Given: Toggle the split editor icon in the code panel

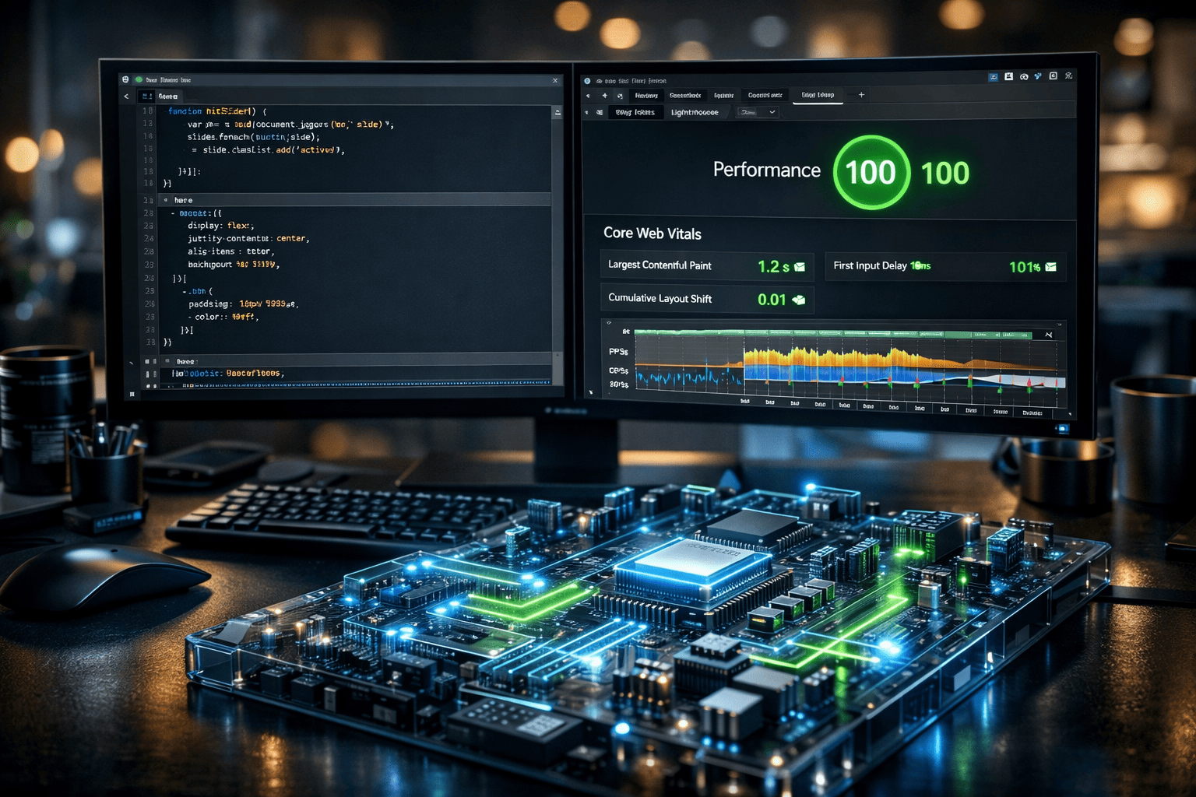Looking at the screenshot, I should pyautogui.click(x=558, y=111).
